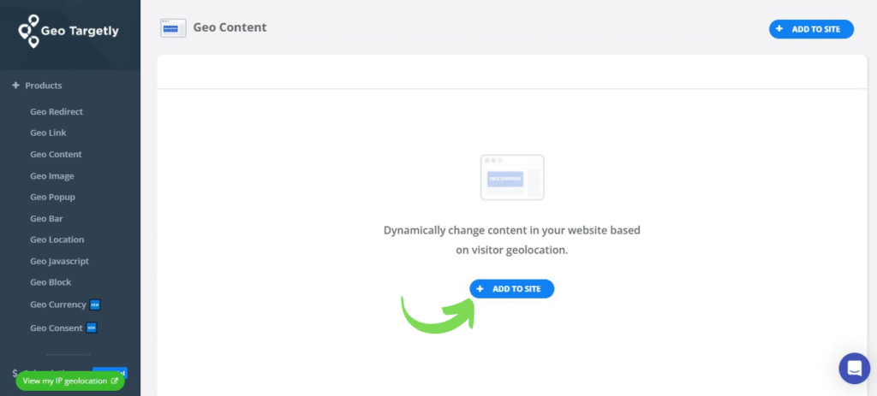Select Geo Content in sidebar

tap(56, 154)
